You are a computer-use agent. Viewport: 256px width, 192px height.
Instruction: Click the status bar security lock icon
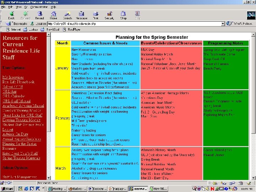pyautogui.click(x=2, y=183)
